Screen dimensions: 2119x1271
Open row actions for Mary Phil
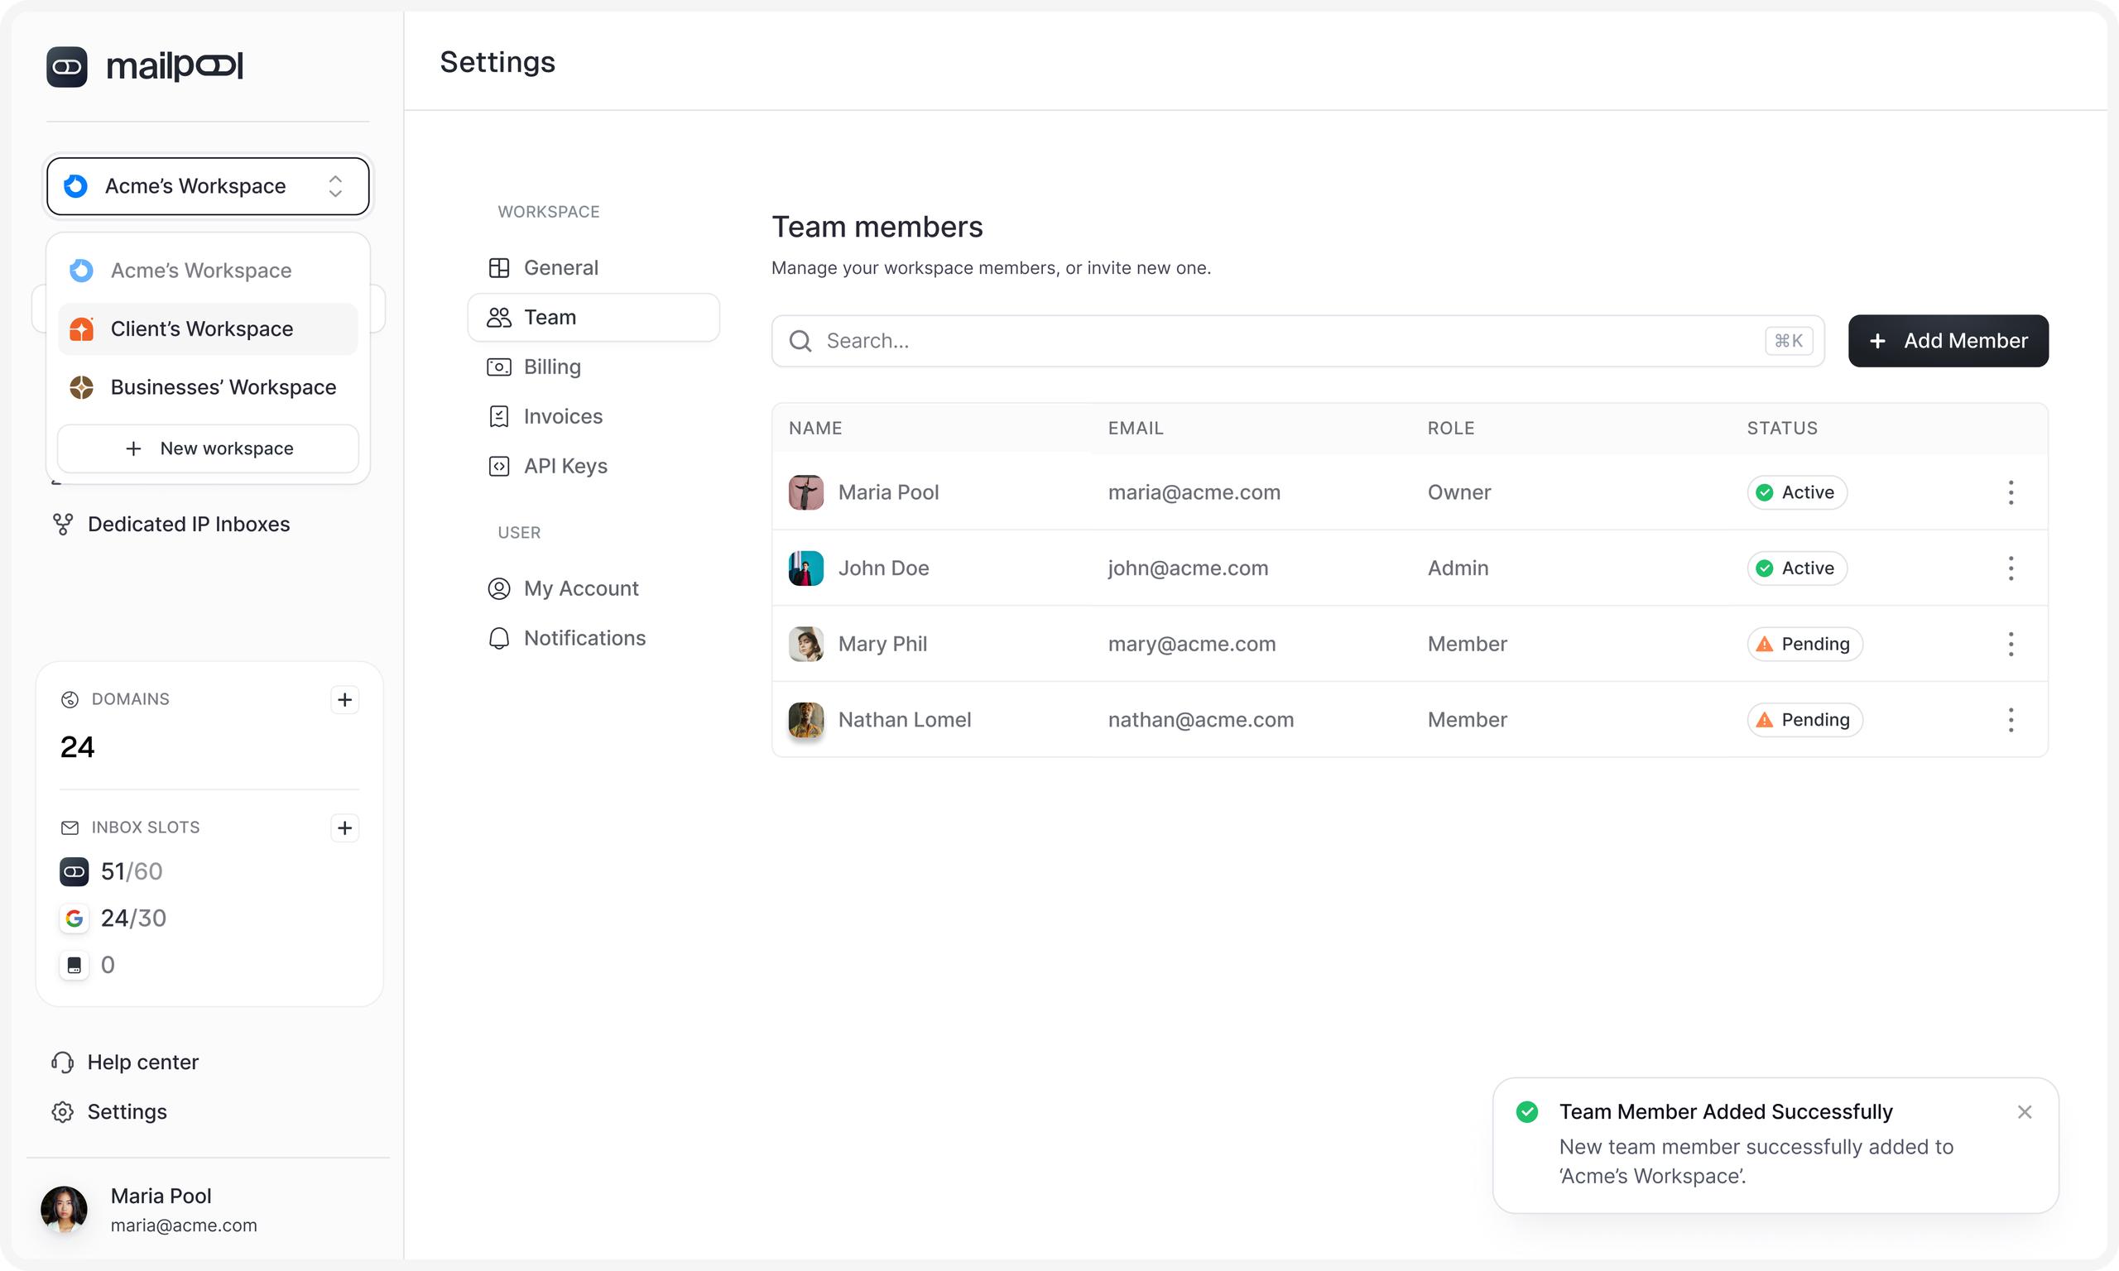click(x=2011, y=644)
